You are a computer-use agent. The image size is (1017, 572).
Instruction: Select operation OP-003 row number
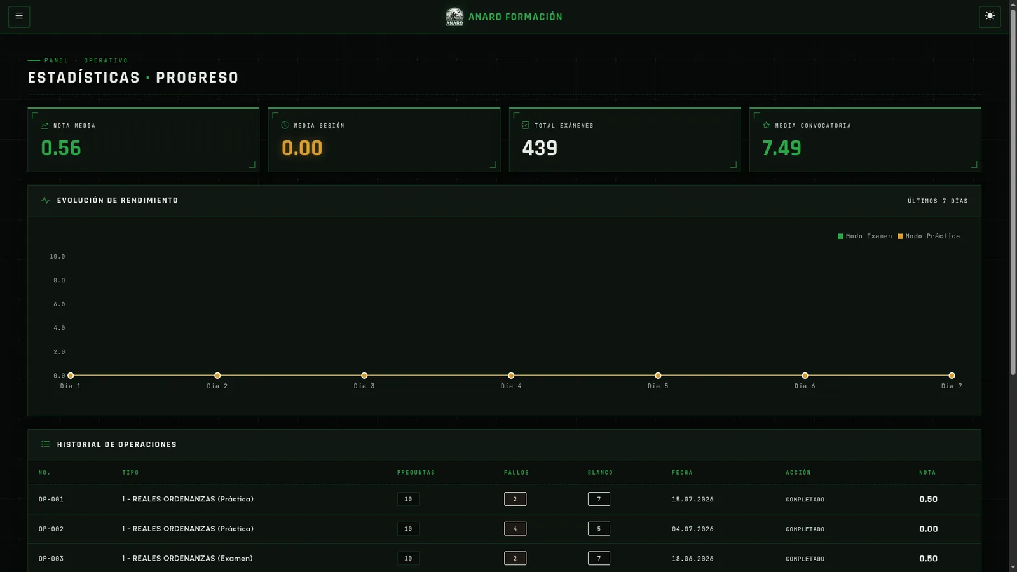[x=51, y=559]
